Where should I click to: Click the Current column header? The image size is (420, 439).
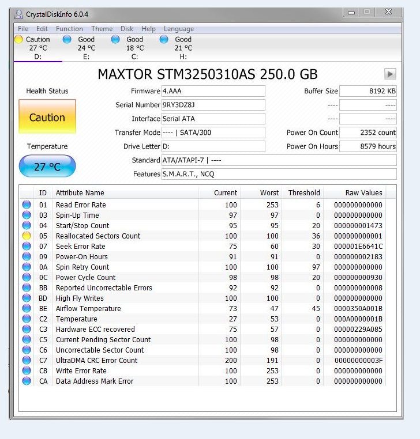[220, 192]
